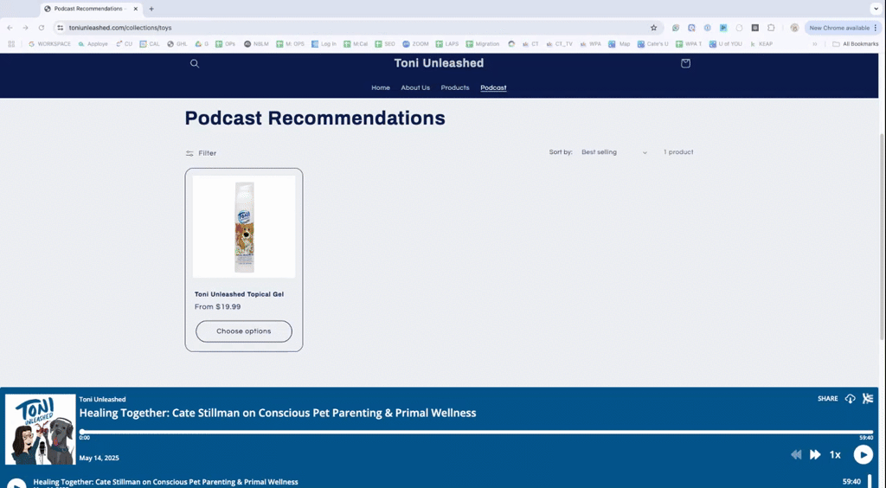Open the KEAP bookmark

click(761, 44)
